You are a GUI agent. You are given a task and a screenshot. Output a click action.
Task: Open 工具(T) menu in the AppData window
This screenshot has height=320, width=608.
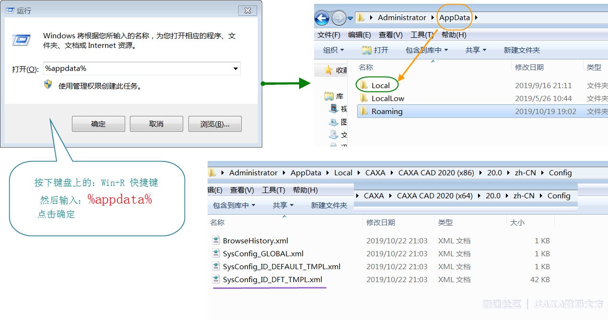pyautogui.click(x=422, y=35)
